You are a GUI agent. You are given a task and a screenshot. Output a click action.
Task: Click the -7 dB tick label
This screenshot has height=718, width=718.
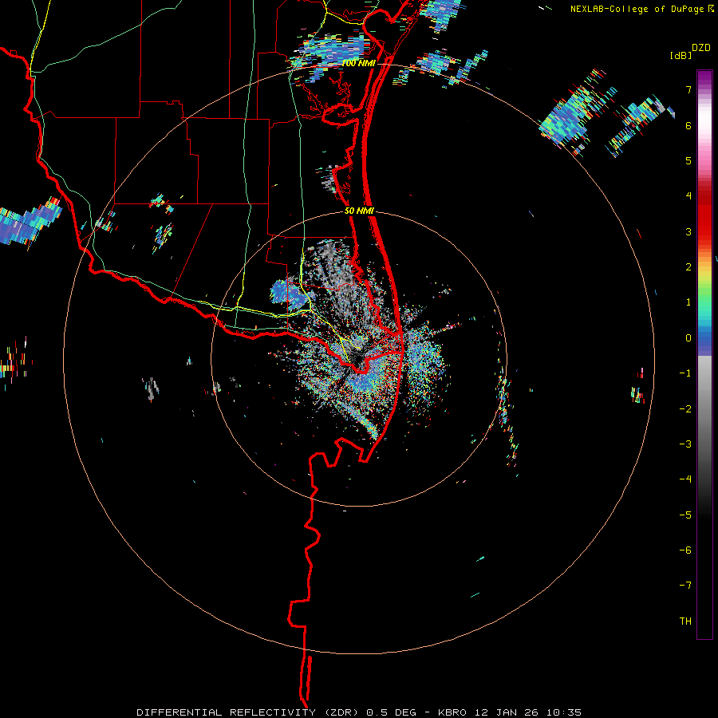point(685,586)
